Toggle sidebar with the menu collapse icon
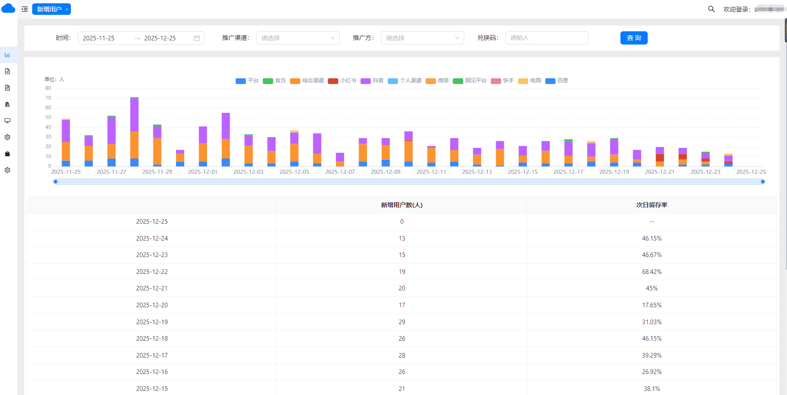This screenshot has height=395, width=787. coord(25,9)
